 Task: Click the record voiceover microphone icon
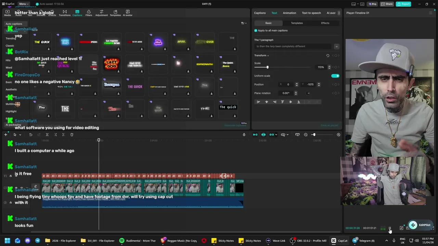click(x=244, y=135)
